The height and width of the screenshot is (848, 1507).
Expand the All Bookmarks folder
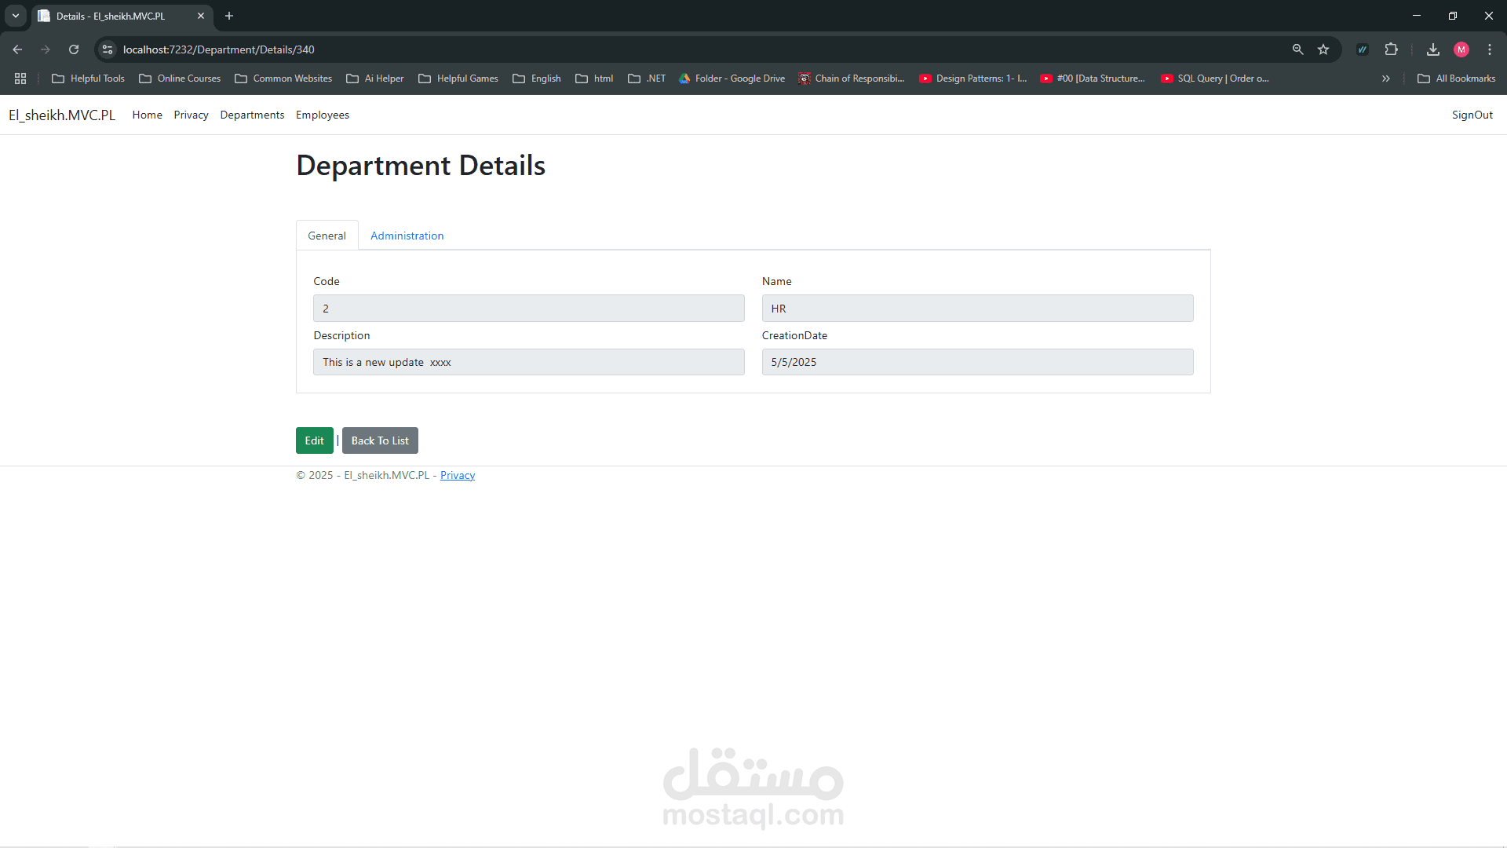[x=1456, y=79]
